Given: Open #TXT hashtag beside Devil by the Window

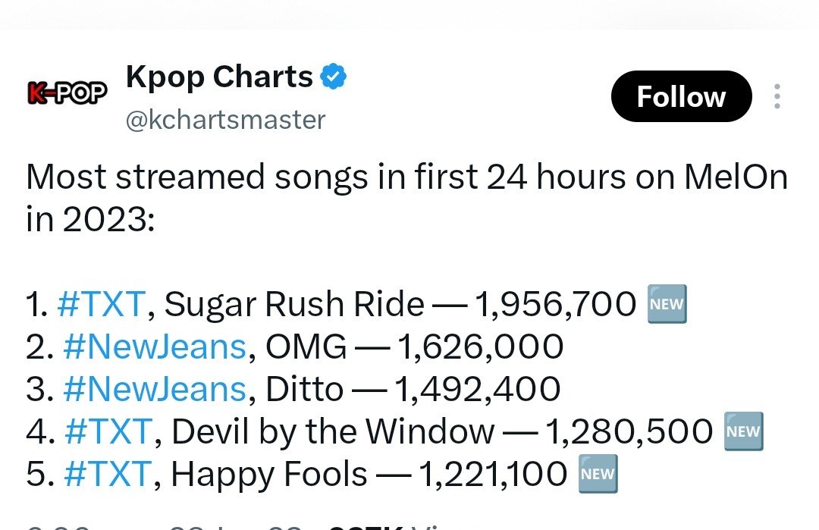Looking at the screenshot, I should tap(108, 432).
